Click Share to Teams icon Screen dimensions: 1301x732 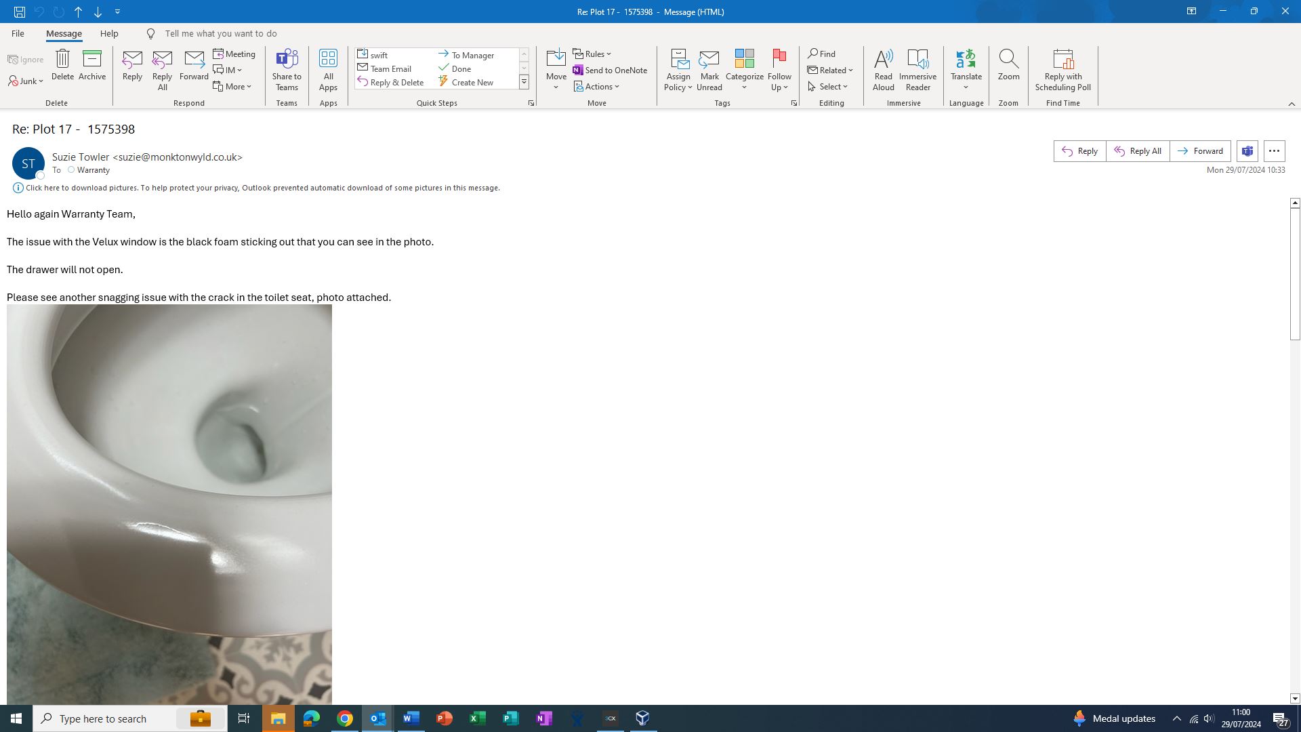pyautogui.click(x=287, y=60)
